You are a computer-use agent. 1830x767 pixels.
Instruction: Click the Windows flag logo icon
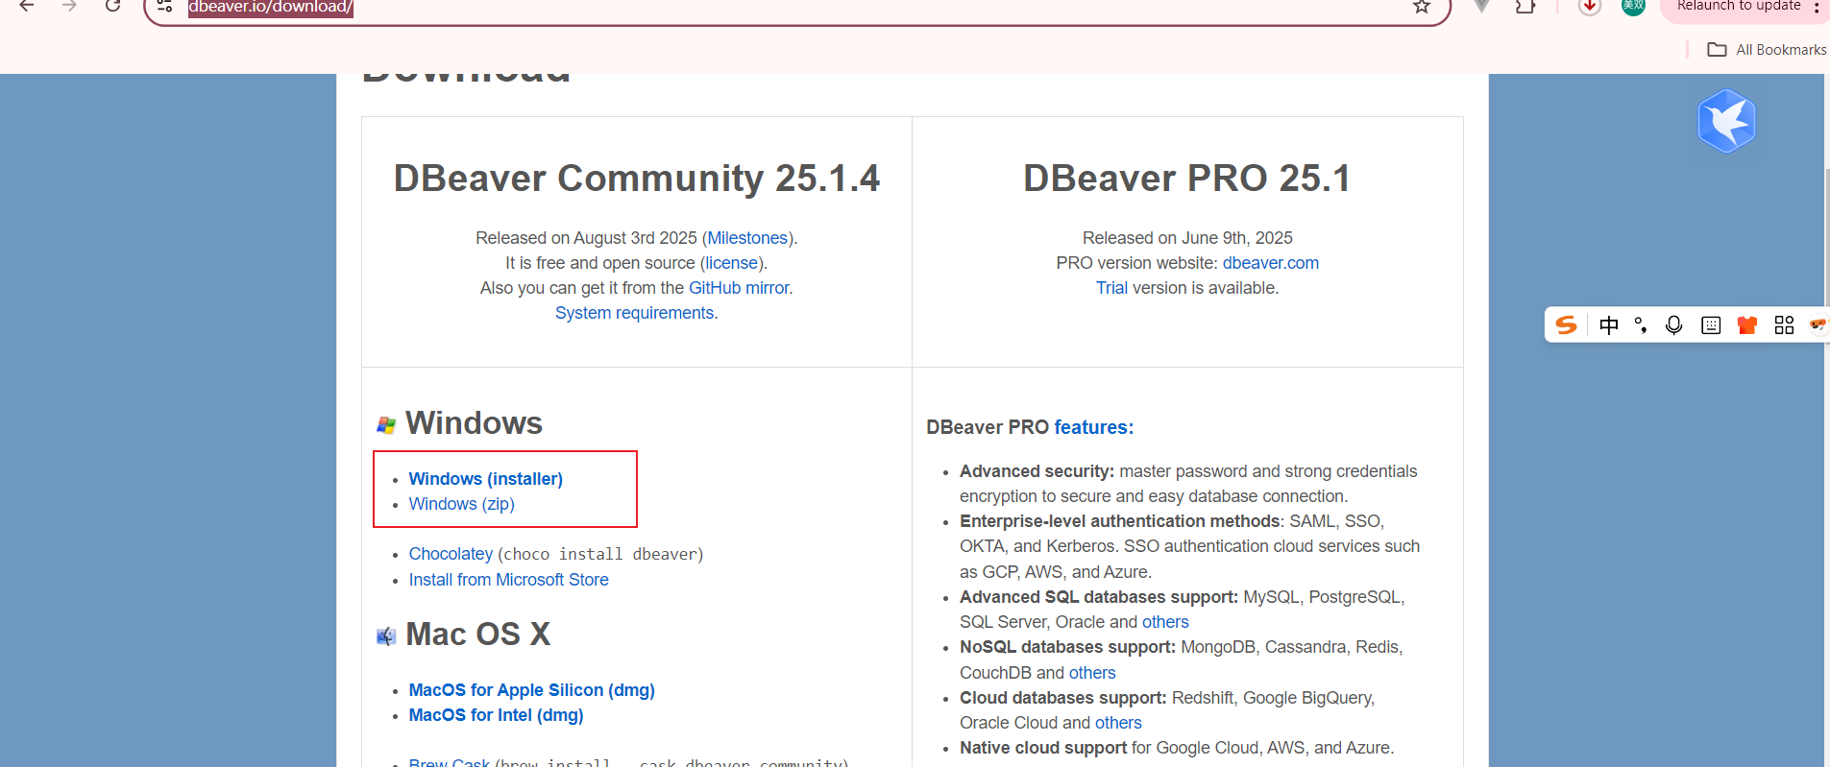coord(386,424)
